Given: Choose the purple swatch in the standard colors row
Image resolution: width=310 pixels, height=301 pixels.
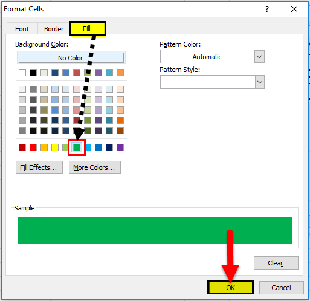Looking at the screenshot, I should tap(120, 147).
